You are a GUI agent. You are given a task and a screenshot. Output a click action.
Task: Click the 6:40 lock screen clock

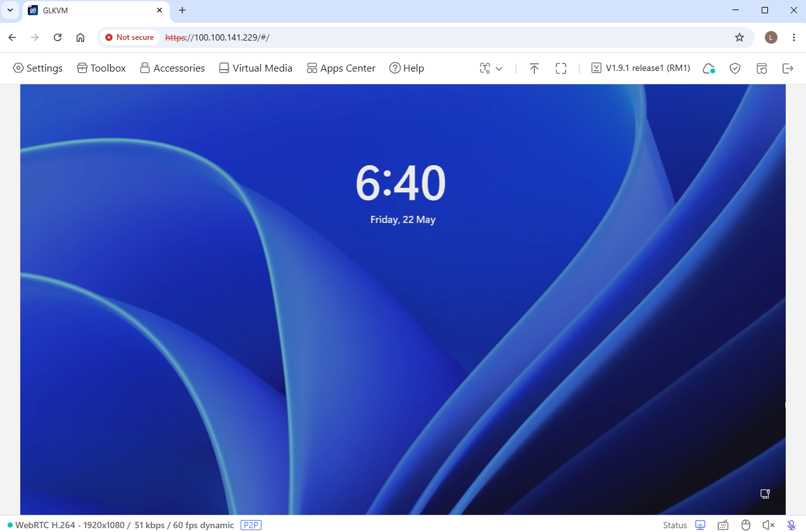(401, 183)
